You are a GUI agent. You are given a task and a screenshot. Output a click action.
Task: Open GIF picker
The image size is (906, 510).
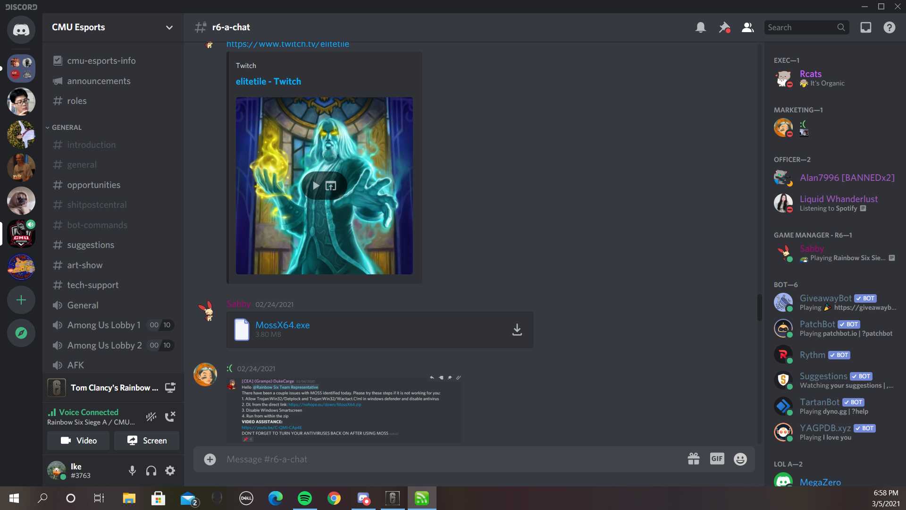pos(717,459)
